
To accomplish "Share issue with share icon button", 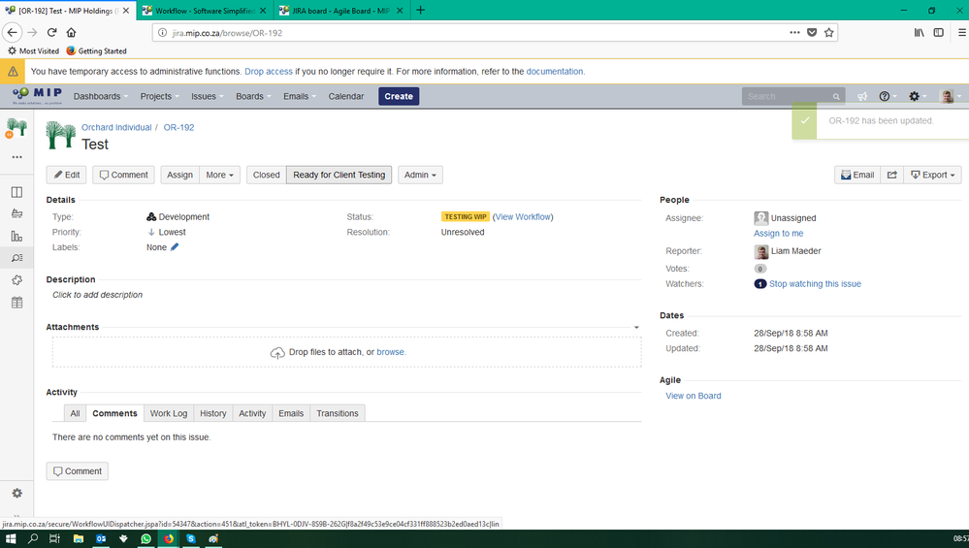I will point(891,175).
